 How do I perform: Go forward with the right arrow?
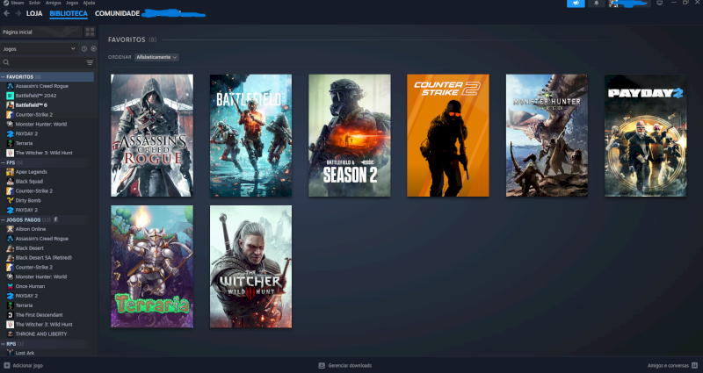(x=18, y=13)
